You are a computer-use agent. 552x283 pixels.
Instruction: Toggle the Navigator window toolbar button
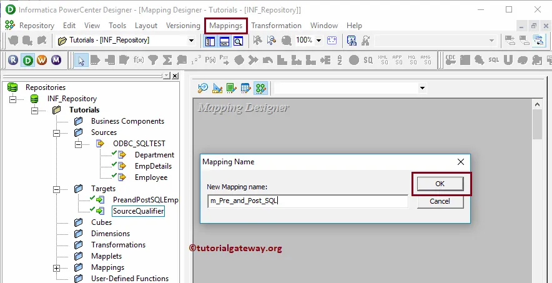210,41
